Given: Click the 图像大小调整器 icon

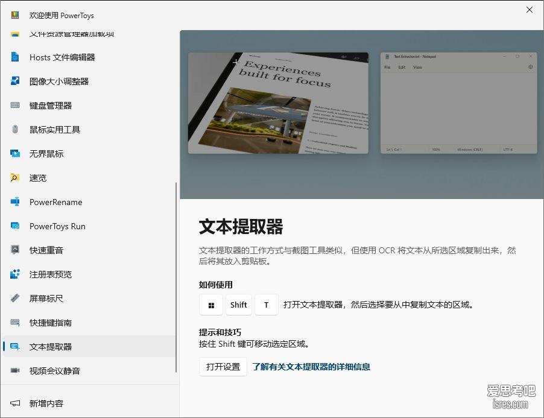Looking at the screenshot, I should 15,81.
